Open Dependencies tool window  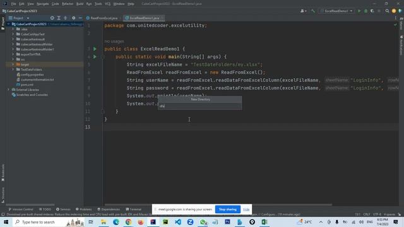[109, 209]
